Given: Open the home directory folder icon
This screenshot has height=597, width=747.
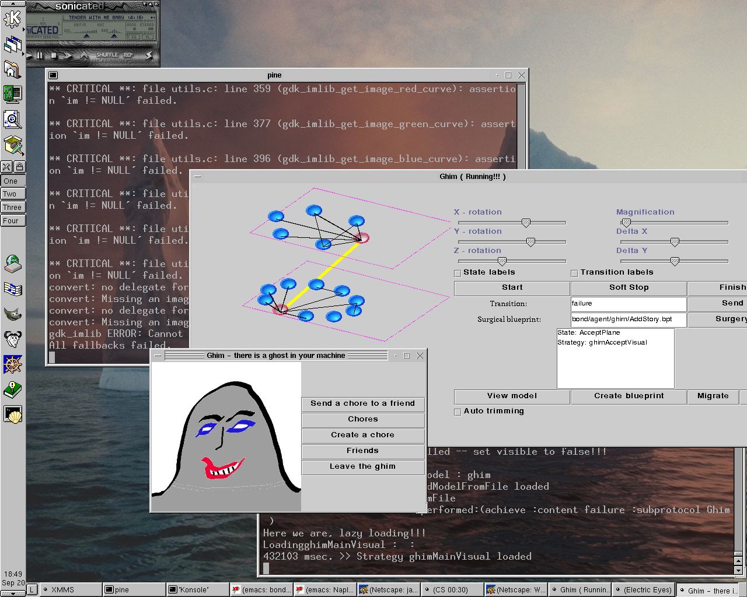Looking at the screenshot, I should pyautogui.click(x=12, y=69).
